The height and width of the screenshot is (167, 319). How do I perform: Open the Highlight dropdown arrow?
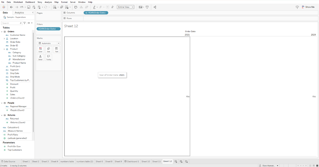pyautogui.click(x=97, y=7)
